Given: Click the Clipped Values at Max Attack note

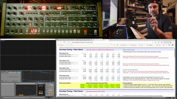Looking at the screenshot, I should [x=130, y=70].
